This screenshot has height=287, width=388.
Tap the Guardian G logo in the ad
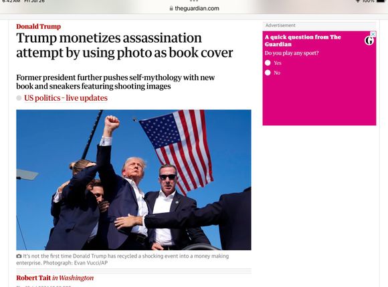369,41
